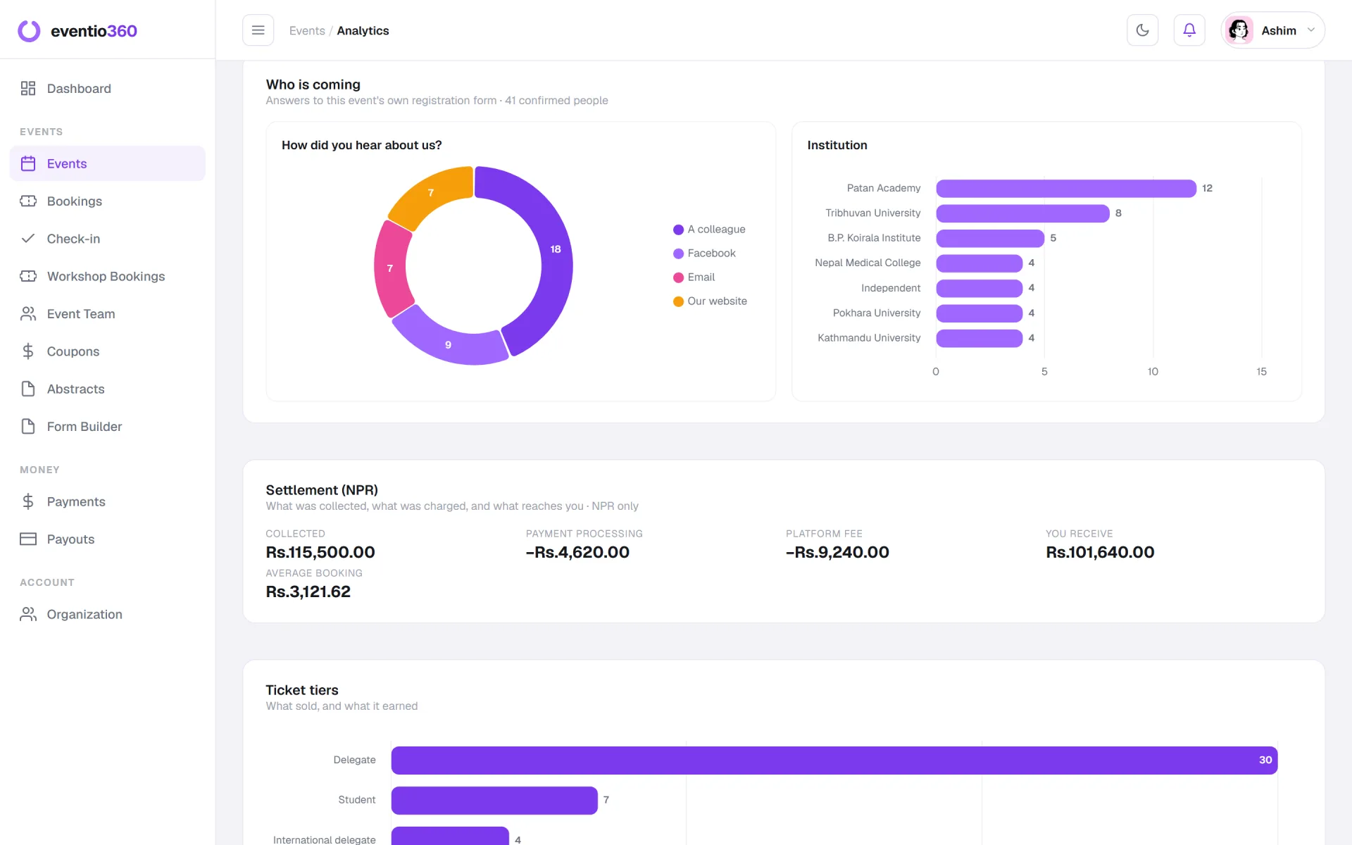Open Dashboard in the sidebar
This screenshot has height=845, width=1352.
107,88
